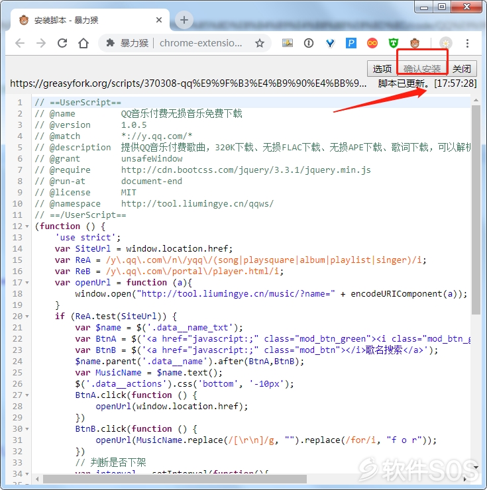Click the script name QQ音乐付费无损音乐免费下载

click(x=182, y=114)
